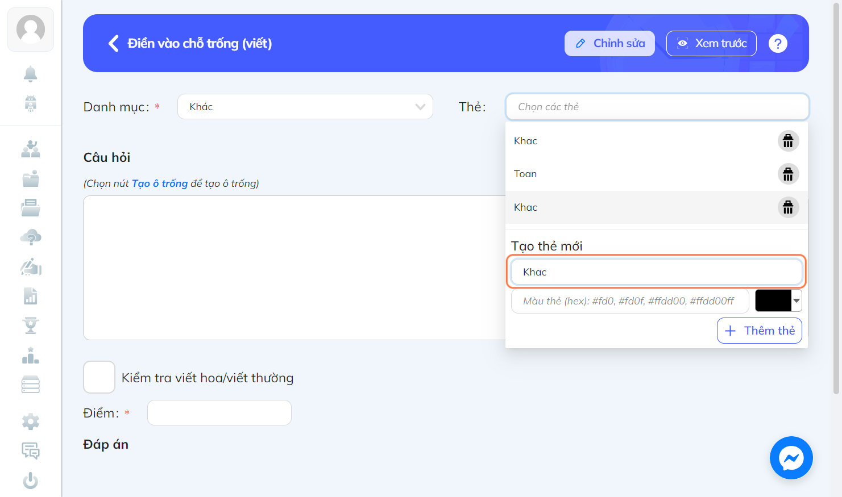Focus the new tag name field containing Khac
Image resolution: width=842 pixels, height=497 pixels.
point(657,272)
